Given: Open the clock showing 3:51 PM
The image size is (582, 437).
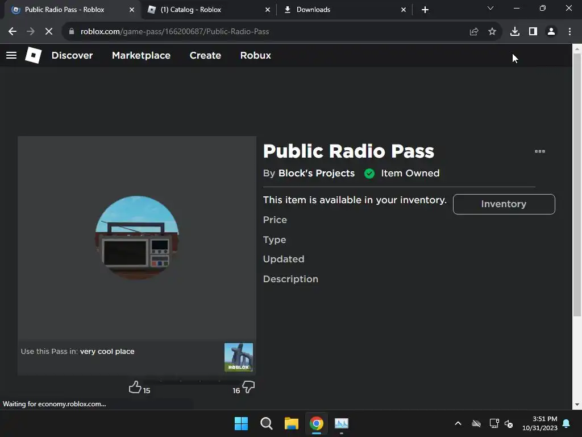Looking at the screenshot, I should pos(540,423).
